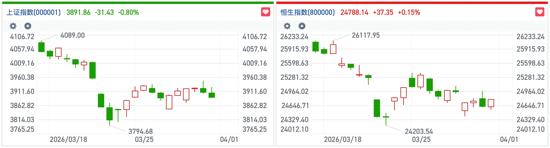Collapse 上证指数 chart with the up-arrow icon
The height and width of the screenshot is (148, 550).
[x=28, y=26]
